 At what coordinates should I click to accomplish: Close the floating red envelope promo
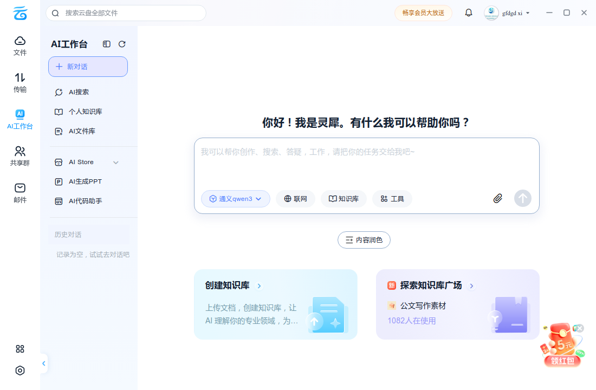579,328
